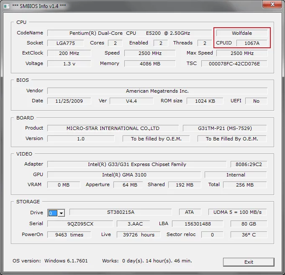Viewport: 285px width, 275px height.
Task: Click the drive capacity 80 GB
Action: (249, 224)
